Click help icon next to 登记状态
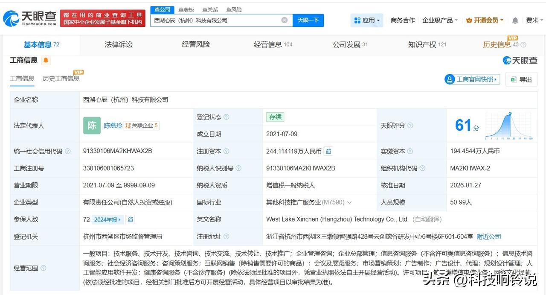Viewport: 546px width, 295px height. (x=226, y=117)
